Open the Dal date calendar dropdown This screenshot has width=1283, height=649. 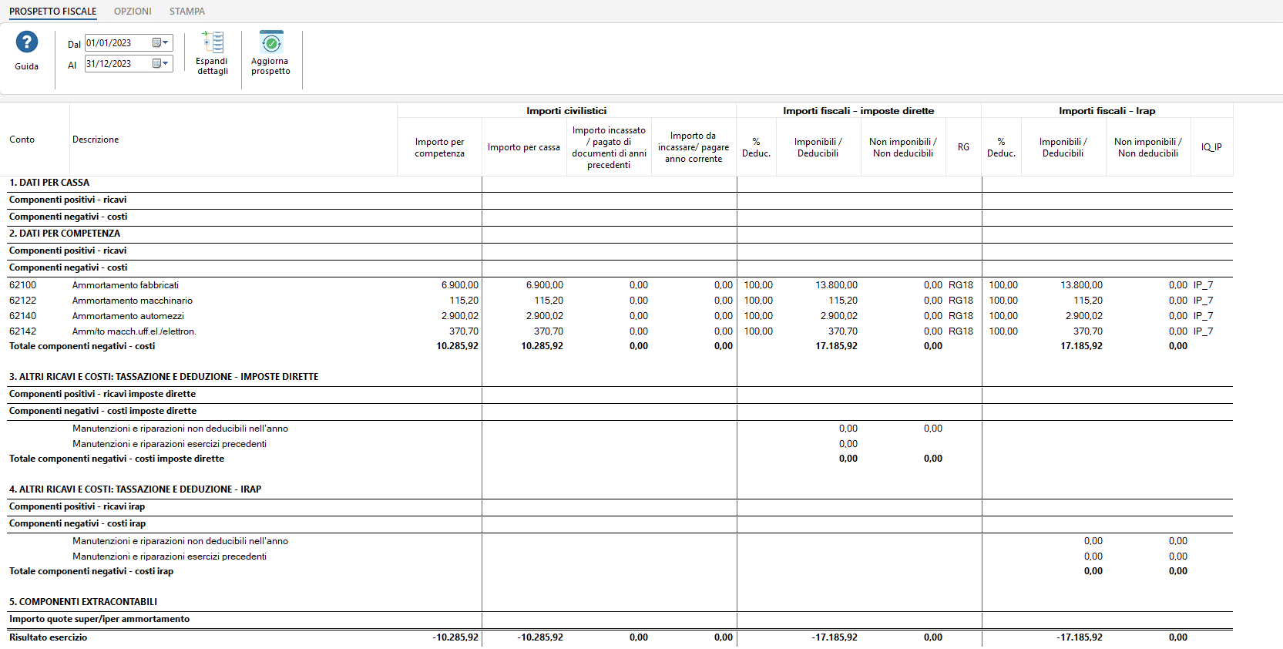(x=160, y=43)
